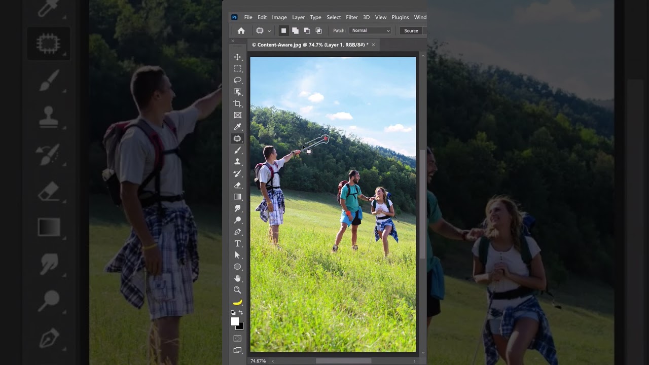Reset default foreground and background colors
Image resolution: width=649 pixels, height=365 pixels.
tap(233, 313)
